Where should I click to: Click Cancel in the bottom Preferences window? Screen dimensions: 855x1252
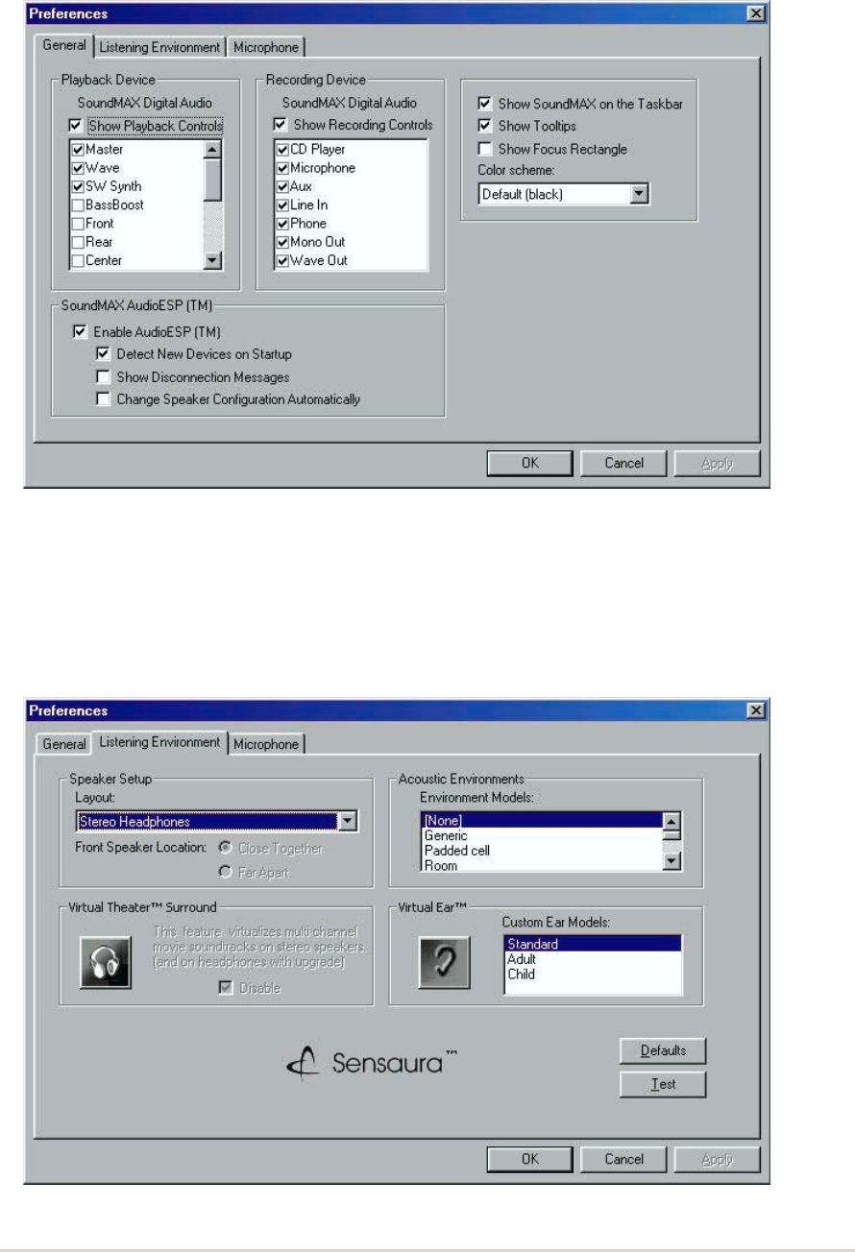(x=623, y=1159)
